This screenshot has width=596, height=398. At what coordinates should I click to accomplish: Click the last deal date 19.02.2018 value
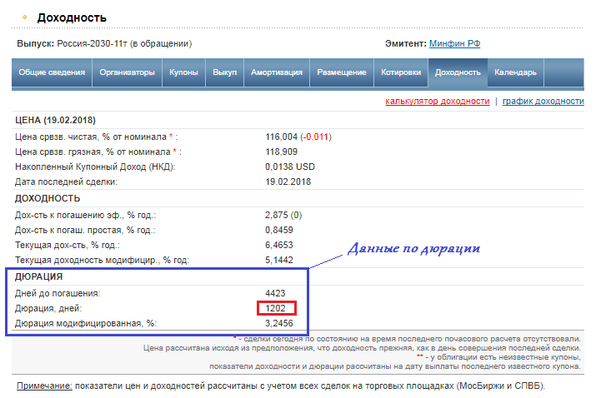(x=288, y=182)
